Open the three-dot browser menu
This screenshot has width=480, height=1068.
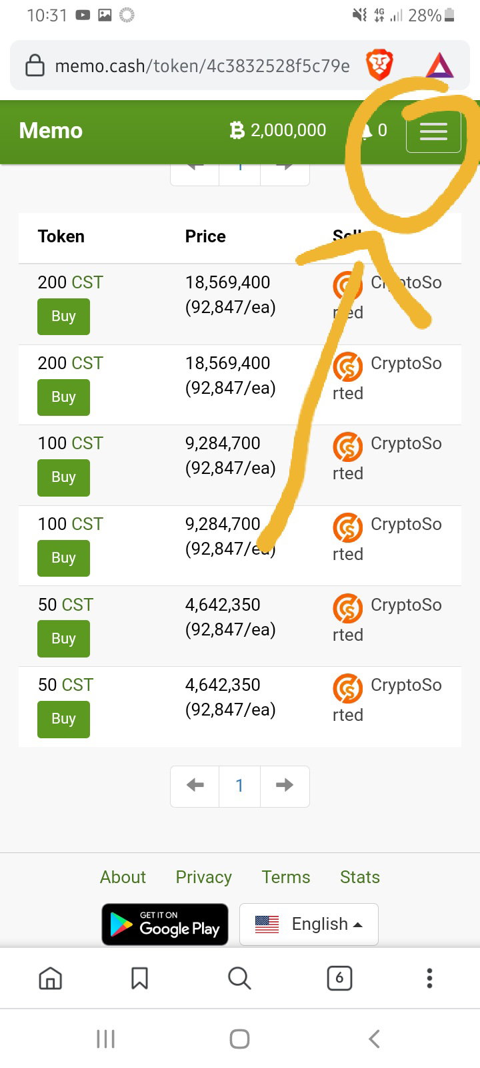point(429,978)
